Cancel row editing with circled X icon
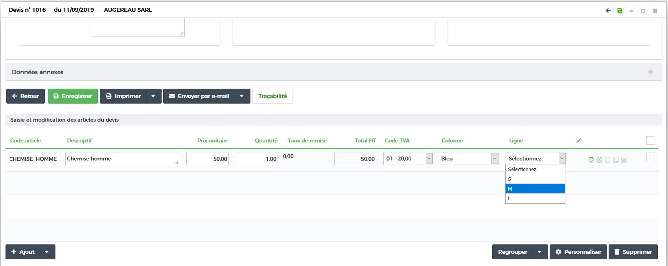668x266 pixels. tap(599, 160)
